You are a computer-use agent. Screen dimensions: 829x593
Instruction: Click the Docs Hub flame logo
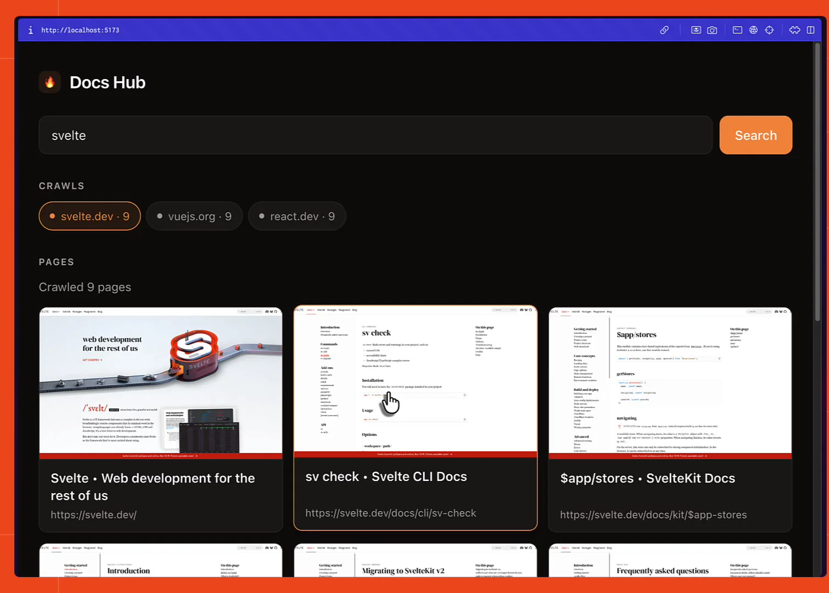[x=49, y=82]
